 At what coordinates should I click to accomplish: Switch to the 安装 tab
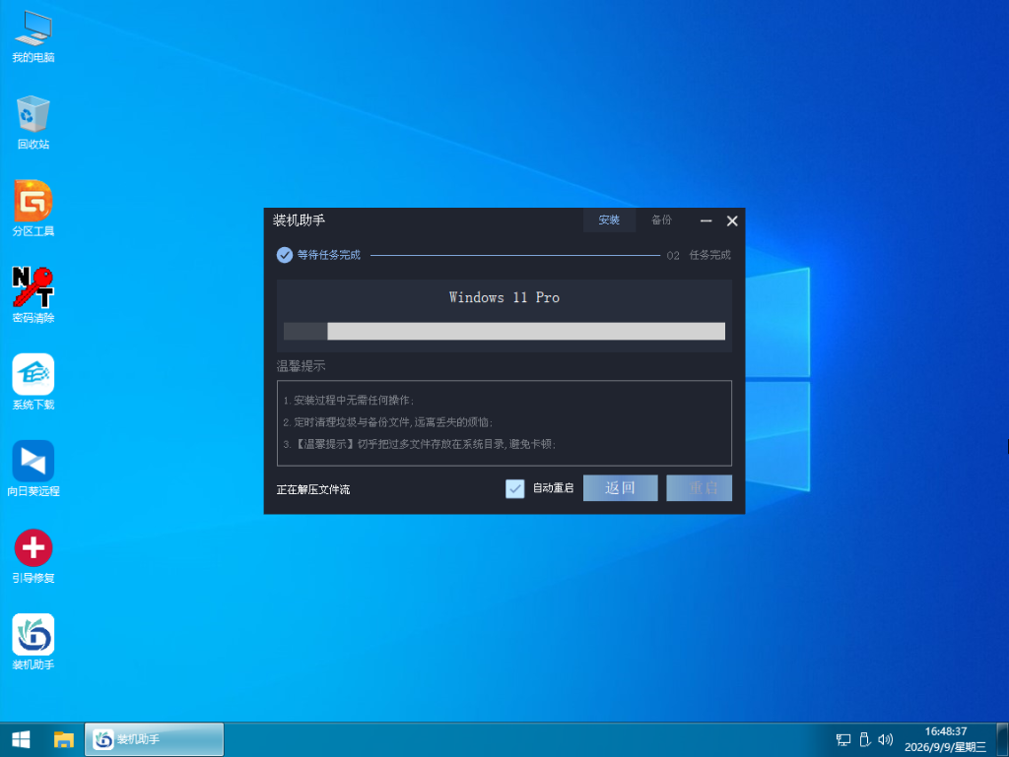609,221
